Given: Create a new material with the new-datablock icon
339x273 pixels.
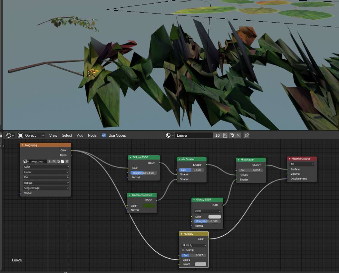Looking at the screenshot, I should [225, 135].
